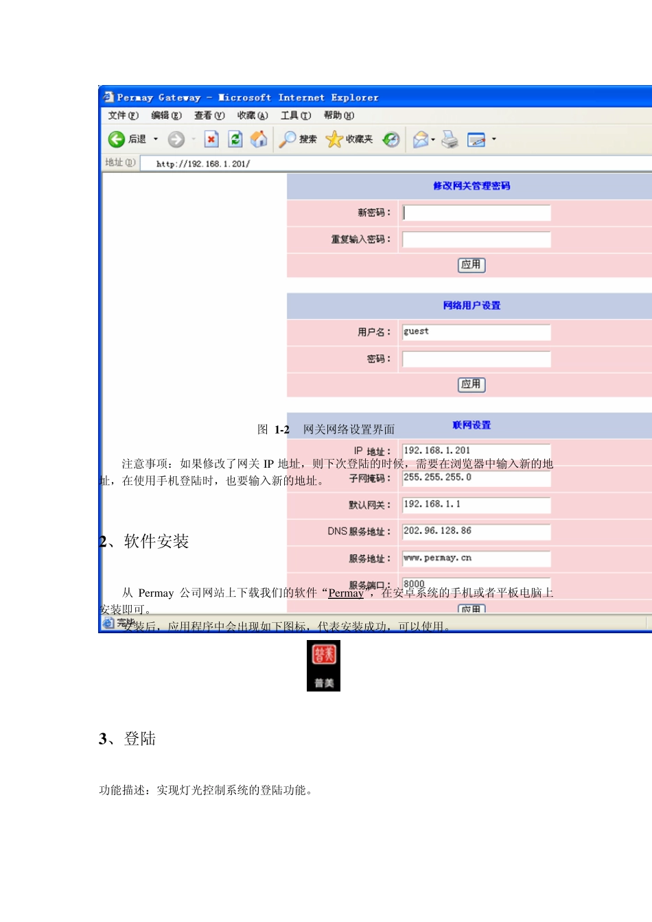Open the 工具(T) menu

[296, 115]
